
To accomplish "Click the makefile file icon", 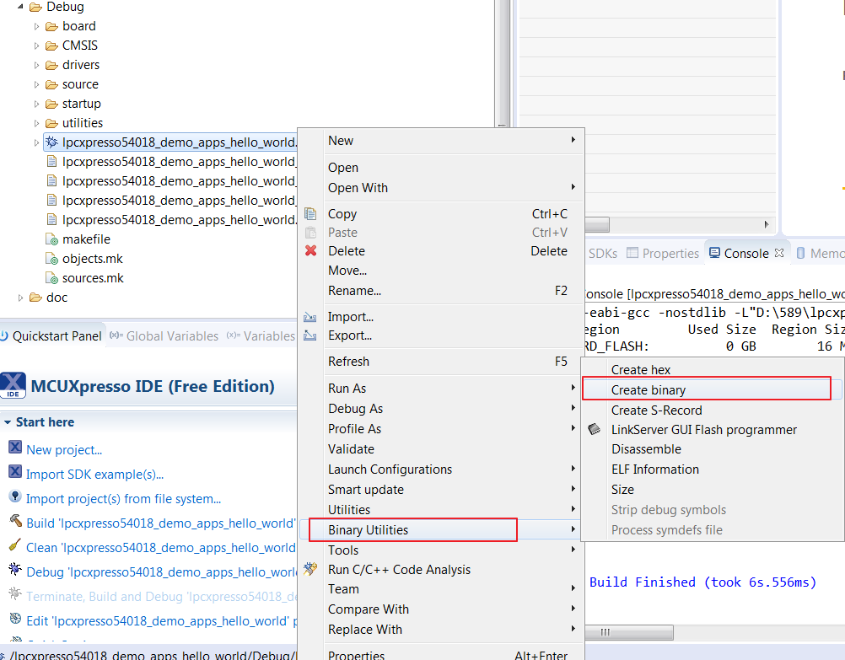I will click(x=53, y=239).
